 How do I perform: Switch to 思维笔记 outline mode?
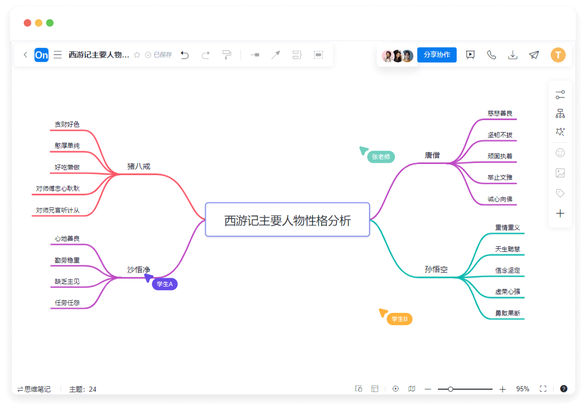[34, 389]
